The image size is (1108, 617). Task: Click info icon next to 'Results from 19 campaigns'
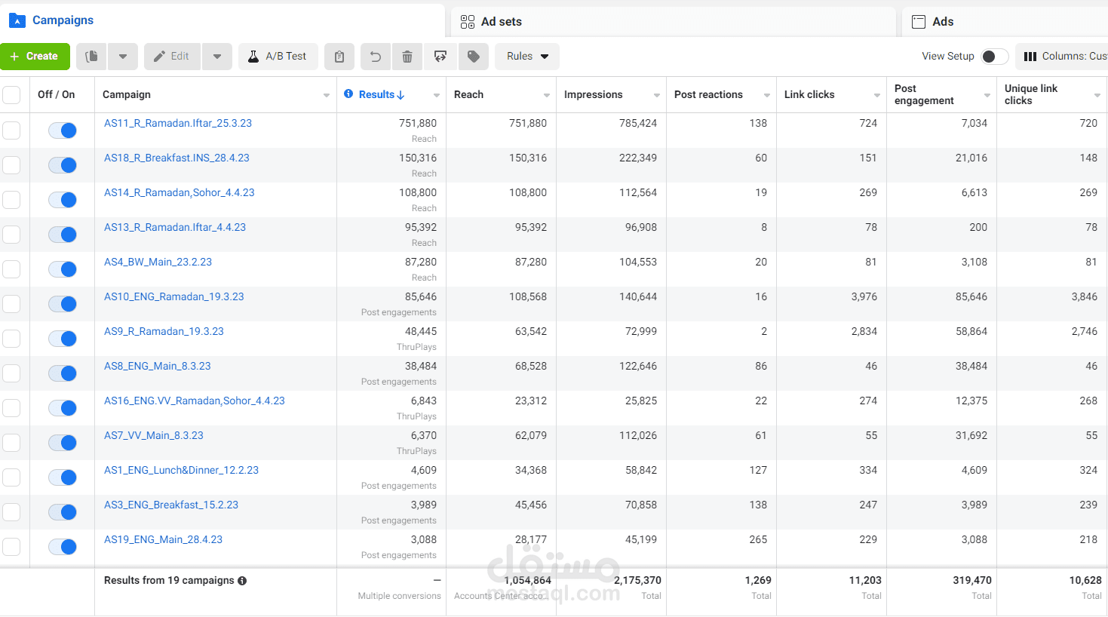242,581
